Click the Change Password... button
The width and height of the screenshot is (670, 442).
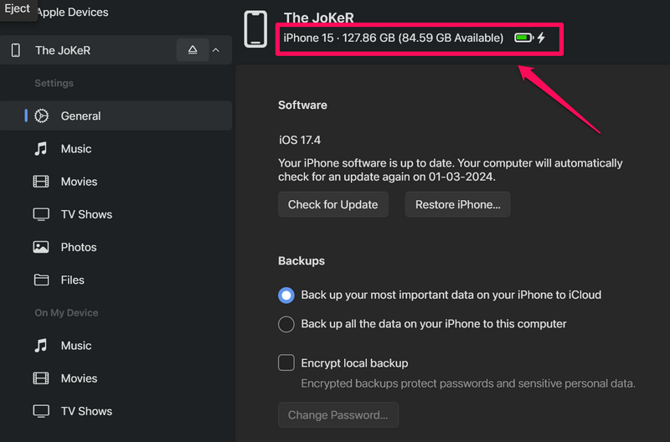tap(338, 414)
